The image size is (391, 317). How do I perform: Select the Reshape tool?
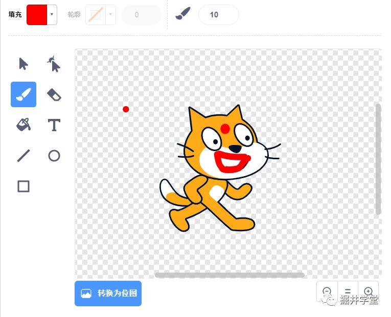tap(54, 64)
